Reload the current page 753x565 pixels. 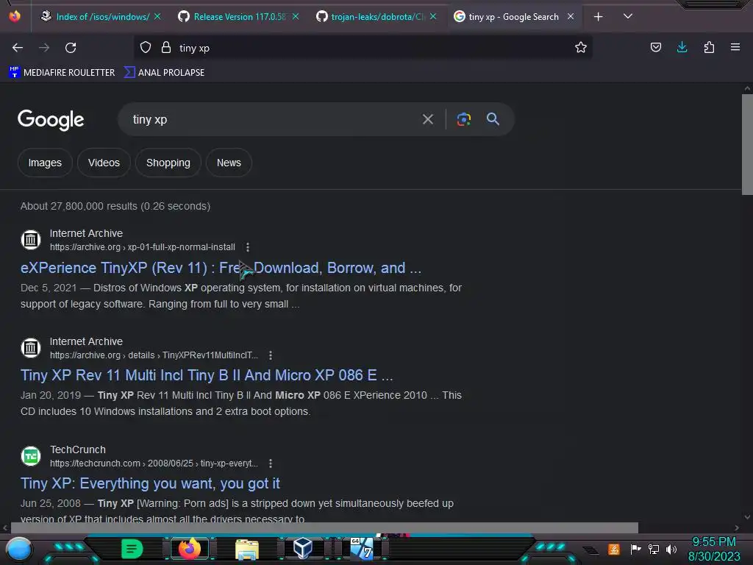[71, 48]
